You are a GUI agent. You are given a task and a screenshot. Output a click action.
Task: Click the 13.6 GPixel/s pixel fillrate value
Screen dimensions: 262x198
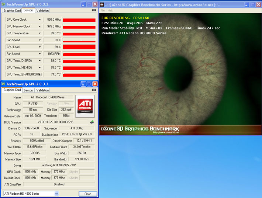[x=34, y=147]
